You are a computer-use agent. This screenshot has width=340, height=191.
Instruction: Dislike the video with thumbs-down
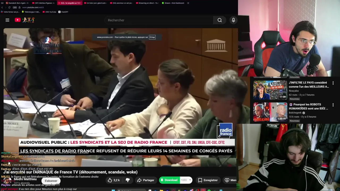[x=127, y=180]
